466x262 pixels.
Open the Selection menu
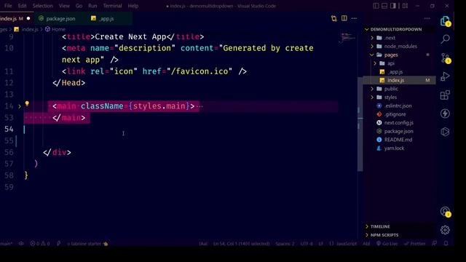42,6
